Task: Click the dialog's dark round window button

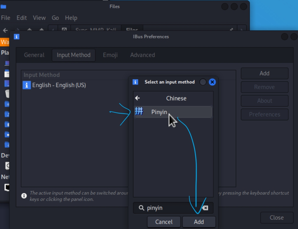Action: click(x=203, y=82)
